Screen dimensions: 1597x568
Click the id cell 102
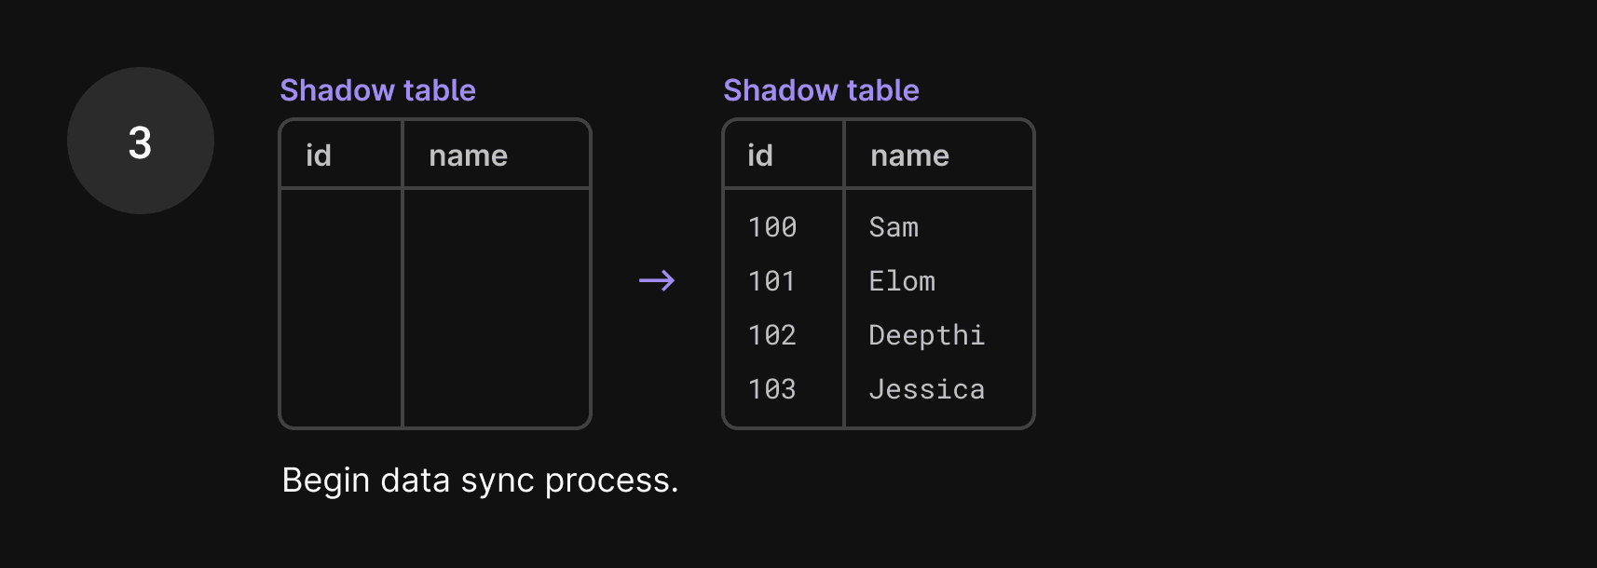[x=772, y=335]
